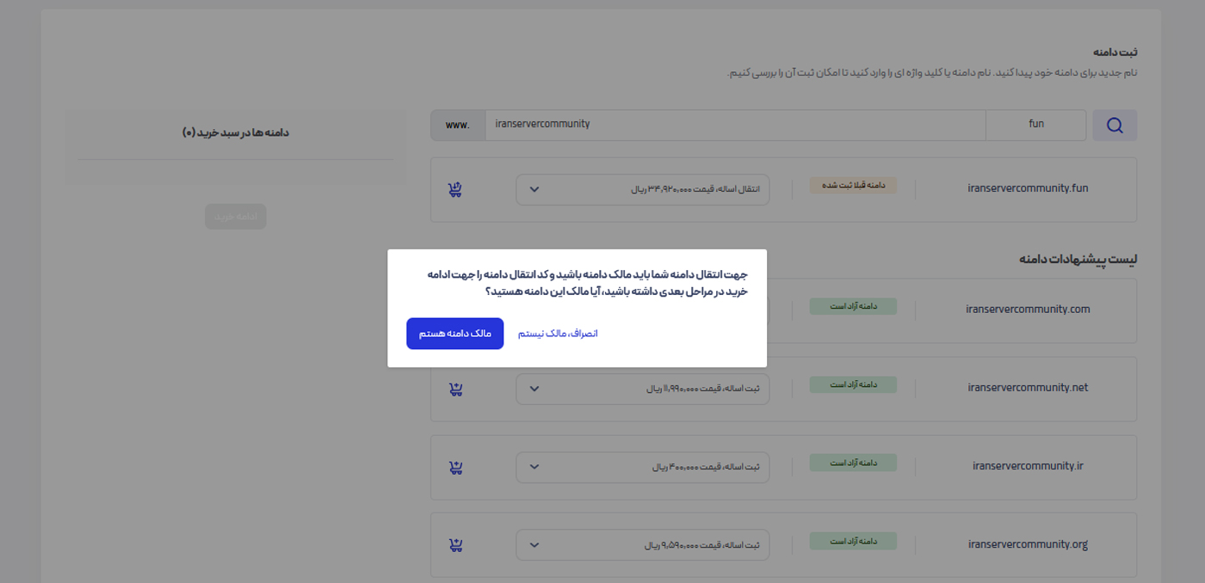Click cart icon for iranservercommunity.ir
The height and width of the screenshot is (583, 1205).
455,468
